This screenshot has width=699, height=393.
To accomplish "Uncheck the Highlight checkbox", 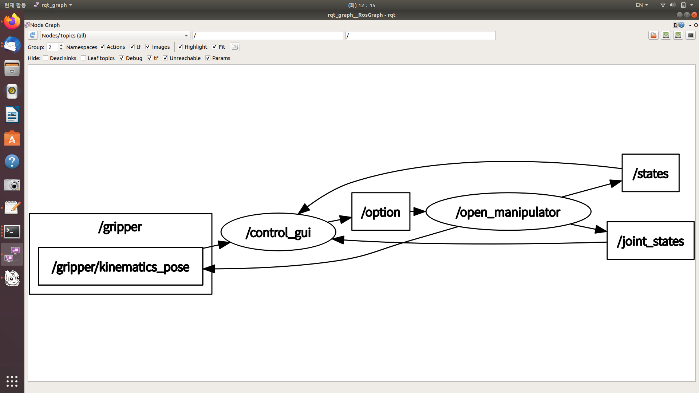I will pos(180,47).
